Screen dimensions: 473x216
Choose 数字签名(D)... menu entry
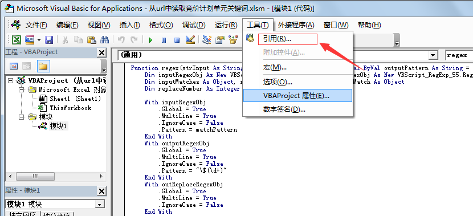tap(298, 109)
